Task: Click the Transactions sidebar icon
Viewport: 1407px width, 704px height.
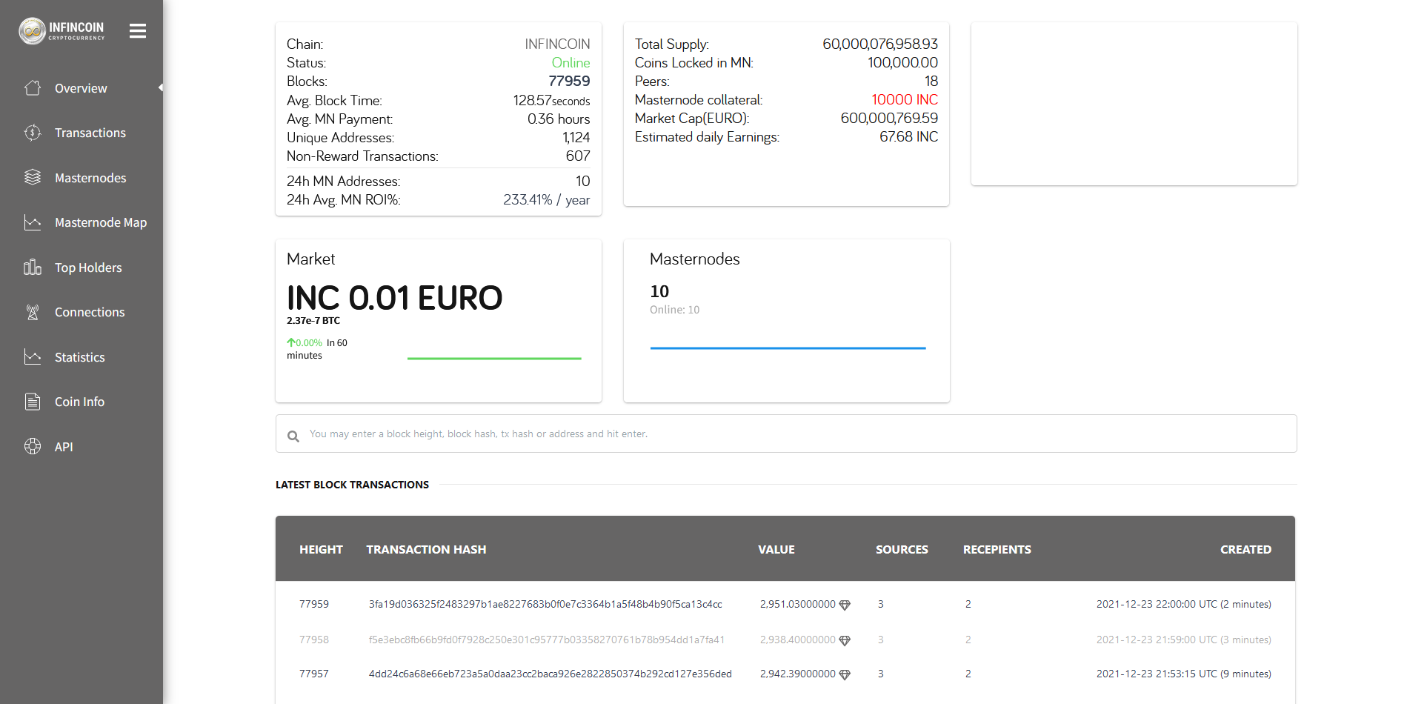Action: [33, 133]
